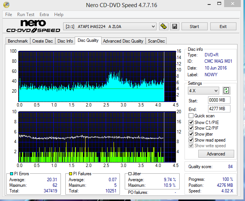Click the Position value 4276 MB
The width and height of the screenshot is (245, 201).
[225, 185]
